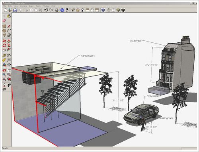Select the arrow Select tool
The width and height of the screenshot is (199, 152).
(4, 16)
